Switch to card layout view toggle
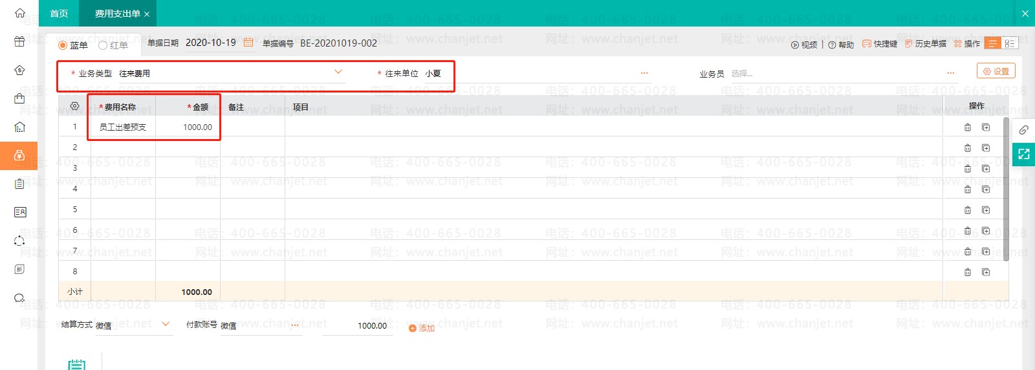Screen dimensions: 1035x370 point(1009,43)
